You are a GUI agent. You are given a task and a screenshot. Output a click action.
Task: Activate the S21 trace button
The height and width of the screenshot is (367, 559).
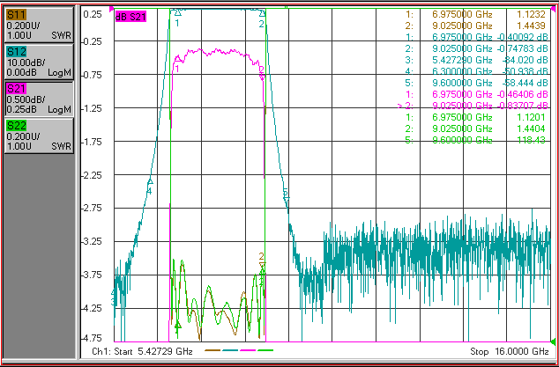(x=39, y=99)
